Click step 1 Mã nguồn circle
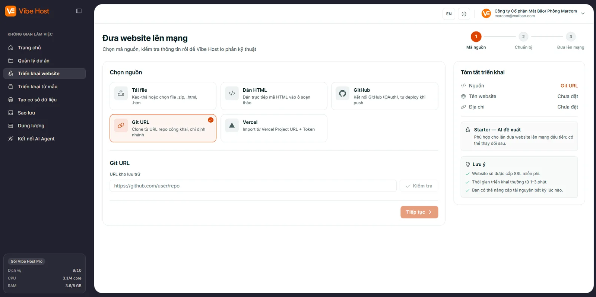The width and height of the screenshot is (596, 297). 476,37
